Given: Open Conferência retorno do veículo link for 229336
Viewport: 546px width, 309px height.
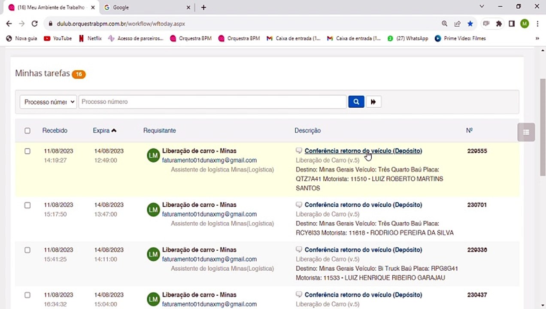Looking at the screenshot, I should point(363,250).
